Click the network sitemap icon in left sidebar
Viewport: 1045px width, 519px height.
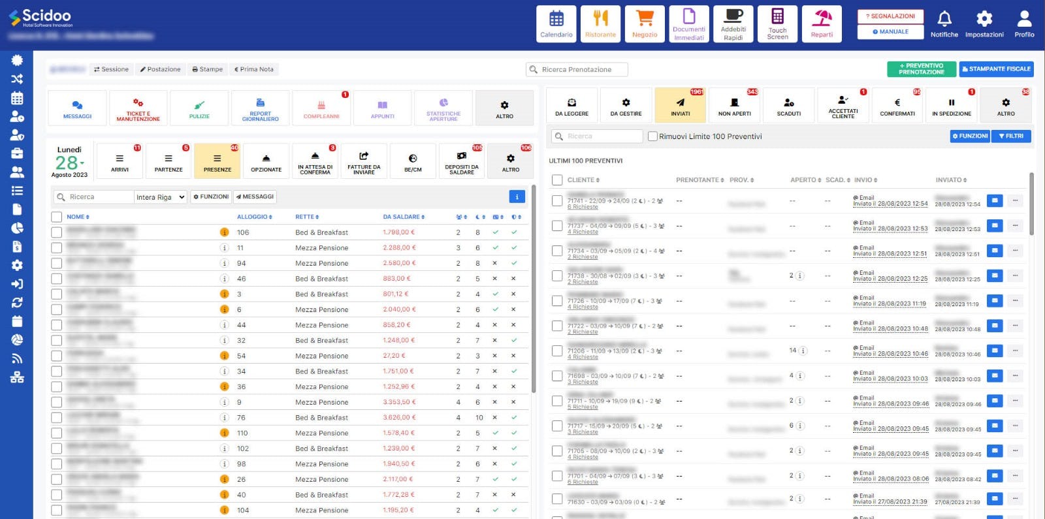[x=17, y=377]
